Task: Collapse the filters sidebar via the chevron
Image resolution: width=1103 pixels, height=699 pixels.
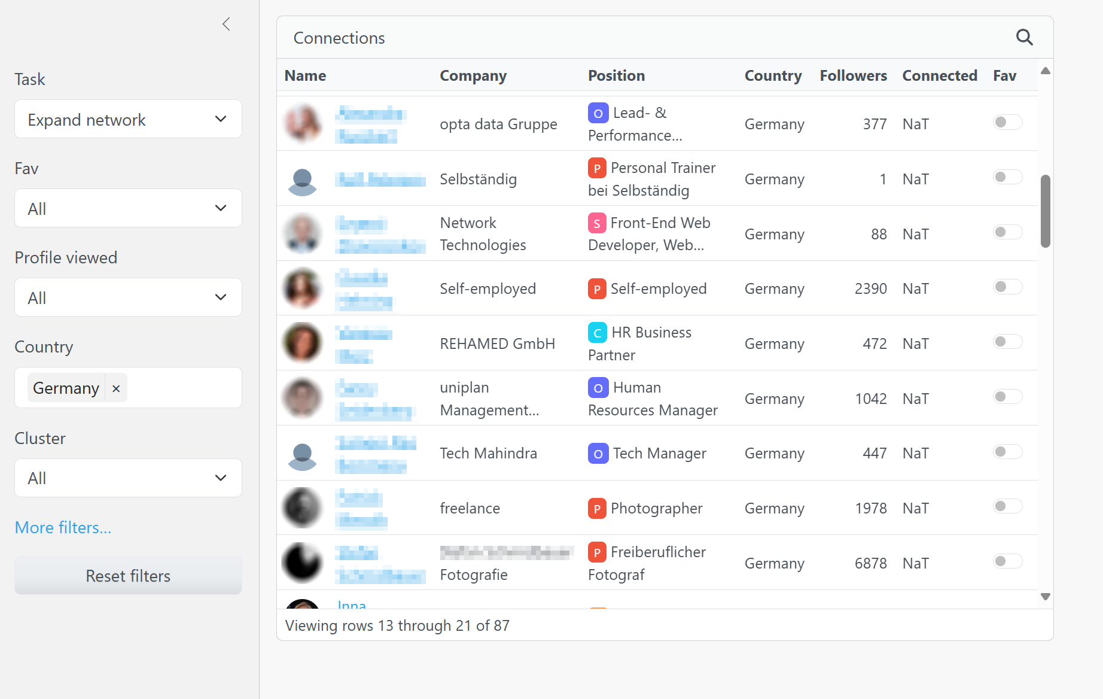Action: click(x=226, y=24)
